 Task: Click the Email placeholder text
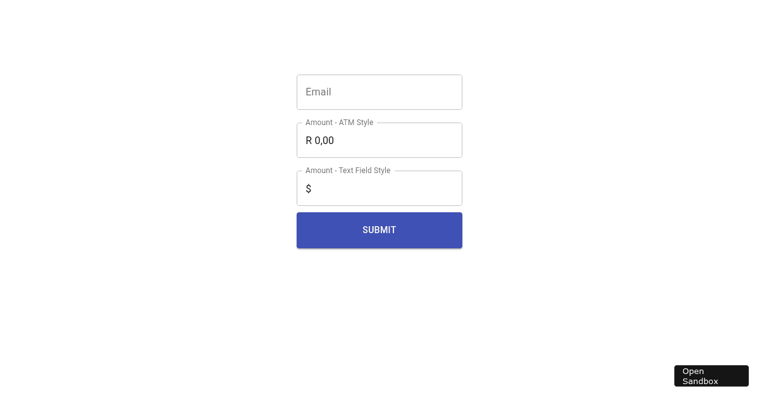click(318, 92)
